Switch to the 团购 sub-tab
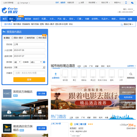Screen dimensions: 137x137 coord(42,24)
